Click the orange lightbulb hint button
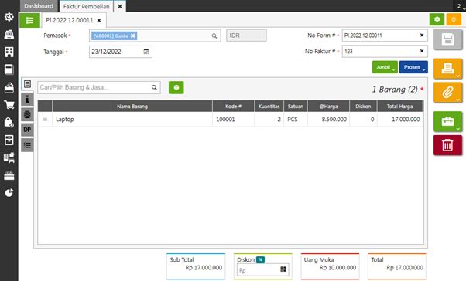 pyautogui.click(x=454, y=19)
